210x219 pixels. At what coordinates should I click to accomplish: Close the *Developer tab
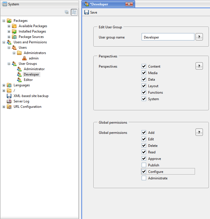pos(129,4)
